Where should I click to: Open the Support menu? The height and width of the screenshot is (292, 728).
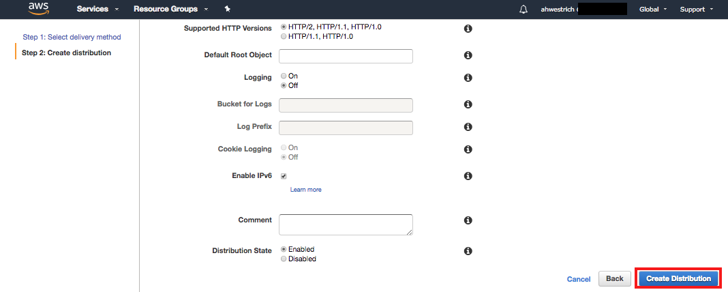tap(697, 10)
